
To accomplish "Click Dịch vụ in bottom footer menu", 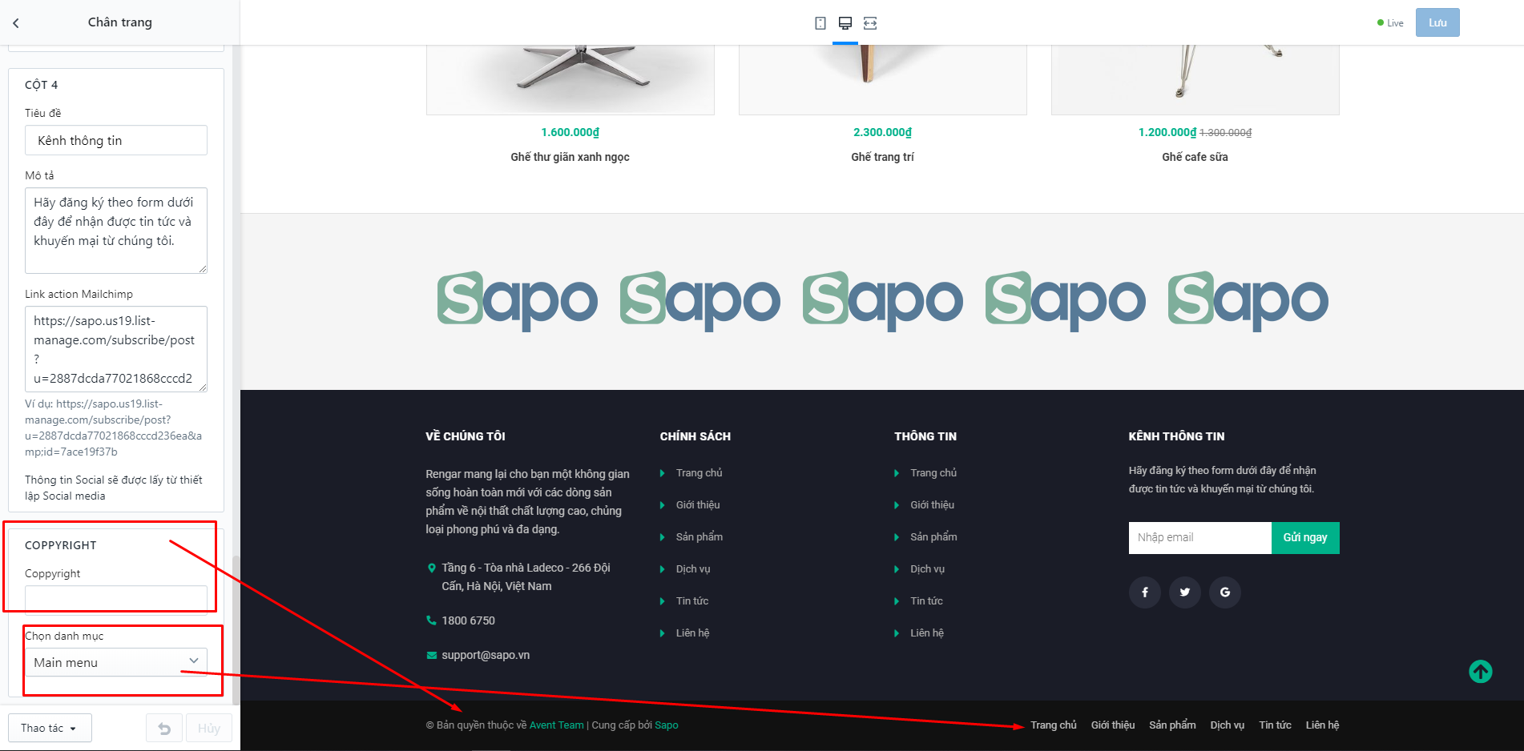I will coord(1228,725).
